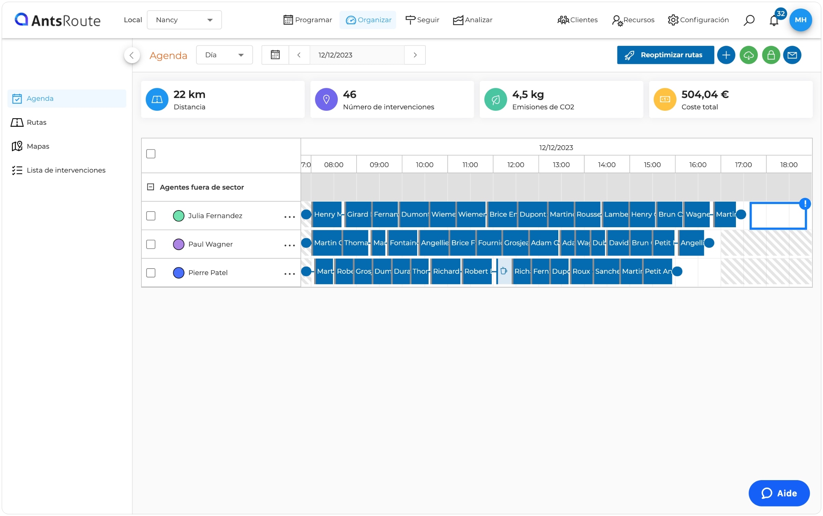Open the Día view dropdown
Viewport: 823px width, 516px height.
click(x=224, y=55)
